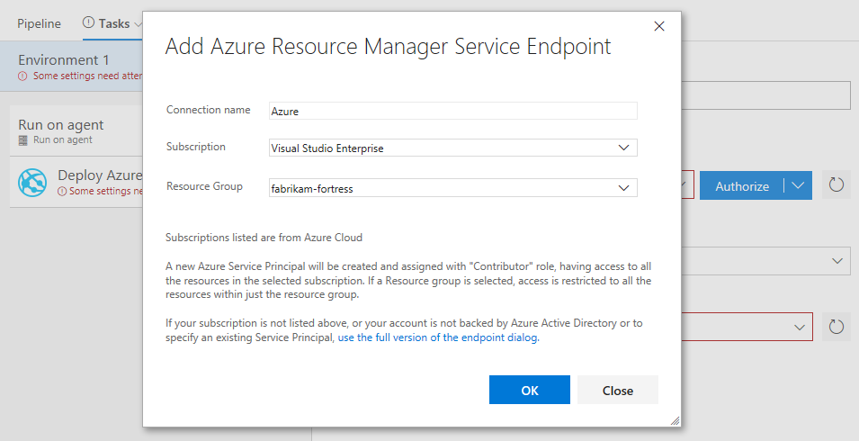Click the Authorize button
This screenshot has width=859, height=441.
pos(742,186)
